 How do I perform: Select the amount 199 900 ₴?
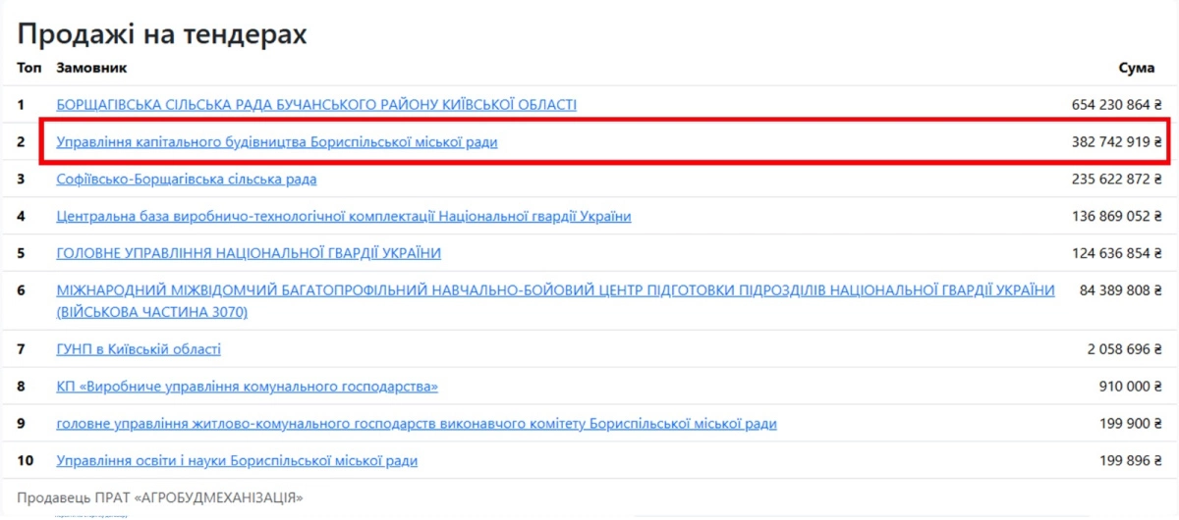[1132, 424]
